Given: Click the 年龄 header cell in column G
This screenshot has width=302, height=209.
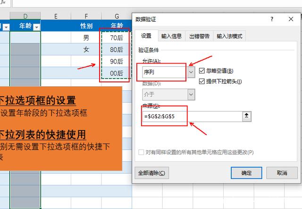Looking at the screenshot, I should click(x=117, y=25).
